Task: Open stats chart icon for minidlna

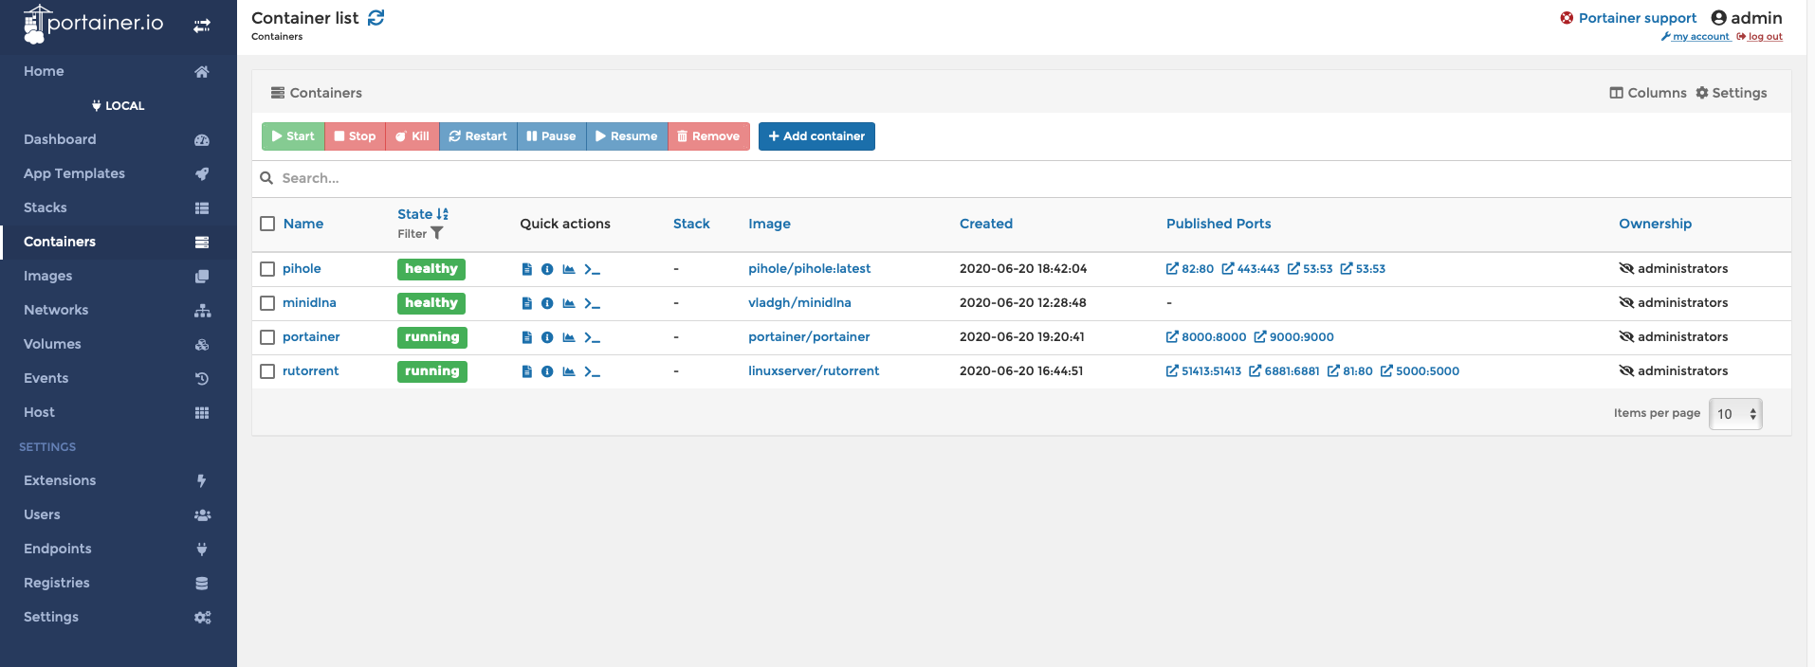Action: point(569,303)
